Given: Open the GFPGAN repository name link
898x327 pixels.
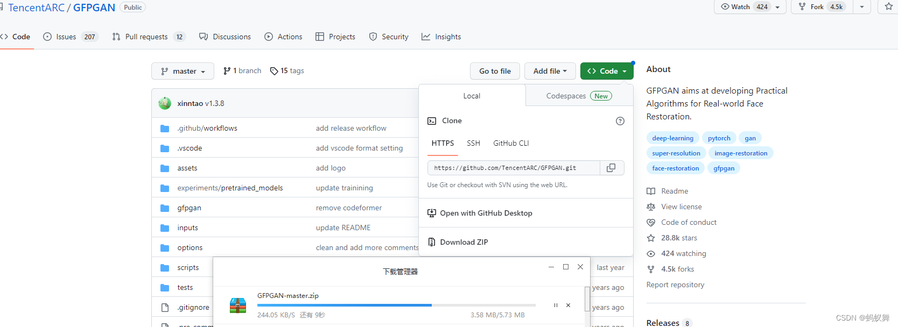Looking at the screenshot, I should (94, 8).
